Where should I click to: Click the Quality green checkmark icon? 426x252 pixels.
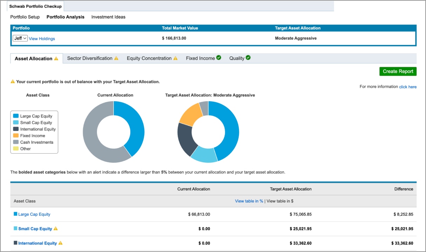[x=248, y=58]
